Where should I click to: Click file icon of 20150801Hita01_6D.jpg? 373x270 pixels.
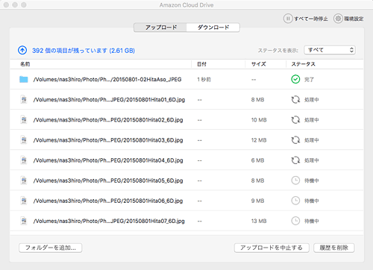pos(24,99)
